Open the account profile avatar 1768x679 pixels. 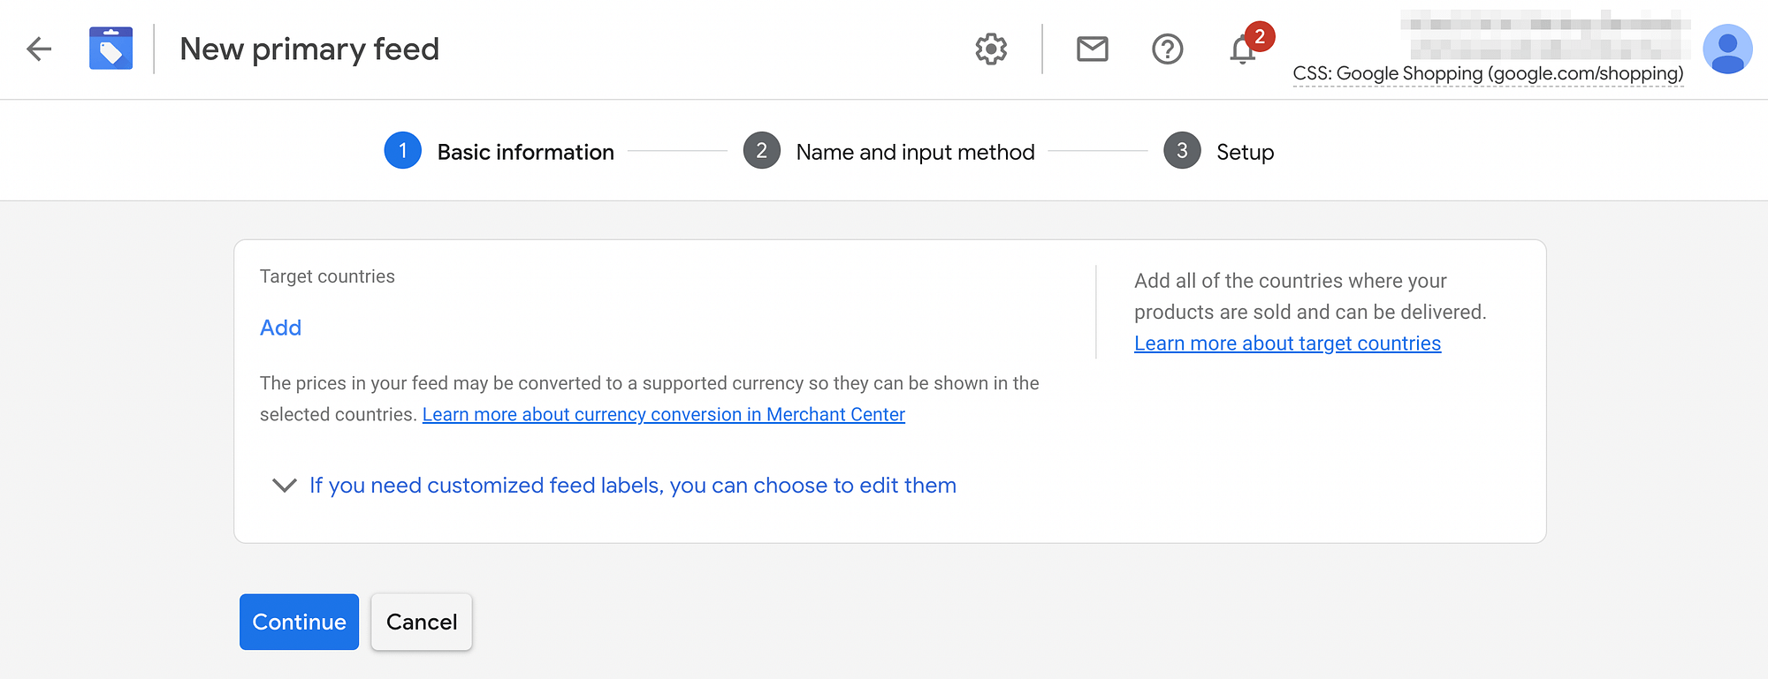(1727, 49)
